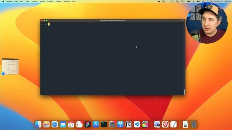
Task: Maximize the iTerm2 window
Action: [x=47, y=21]
